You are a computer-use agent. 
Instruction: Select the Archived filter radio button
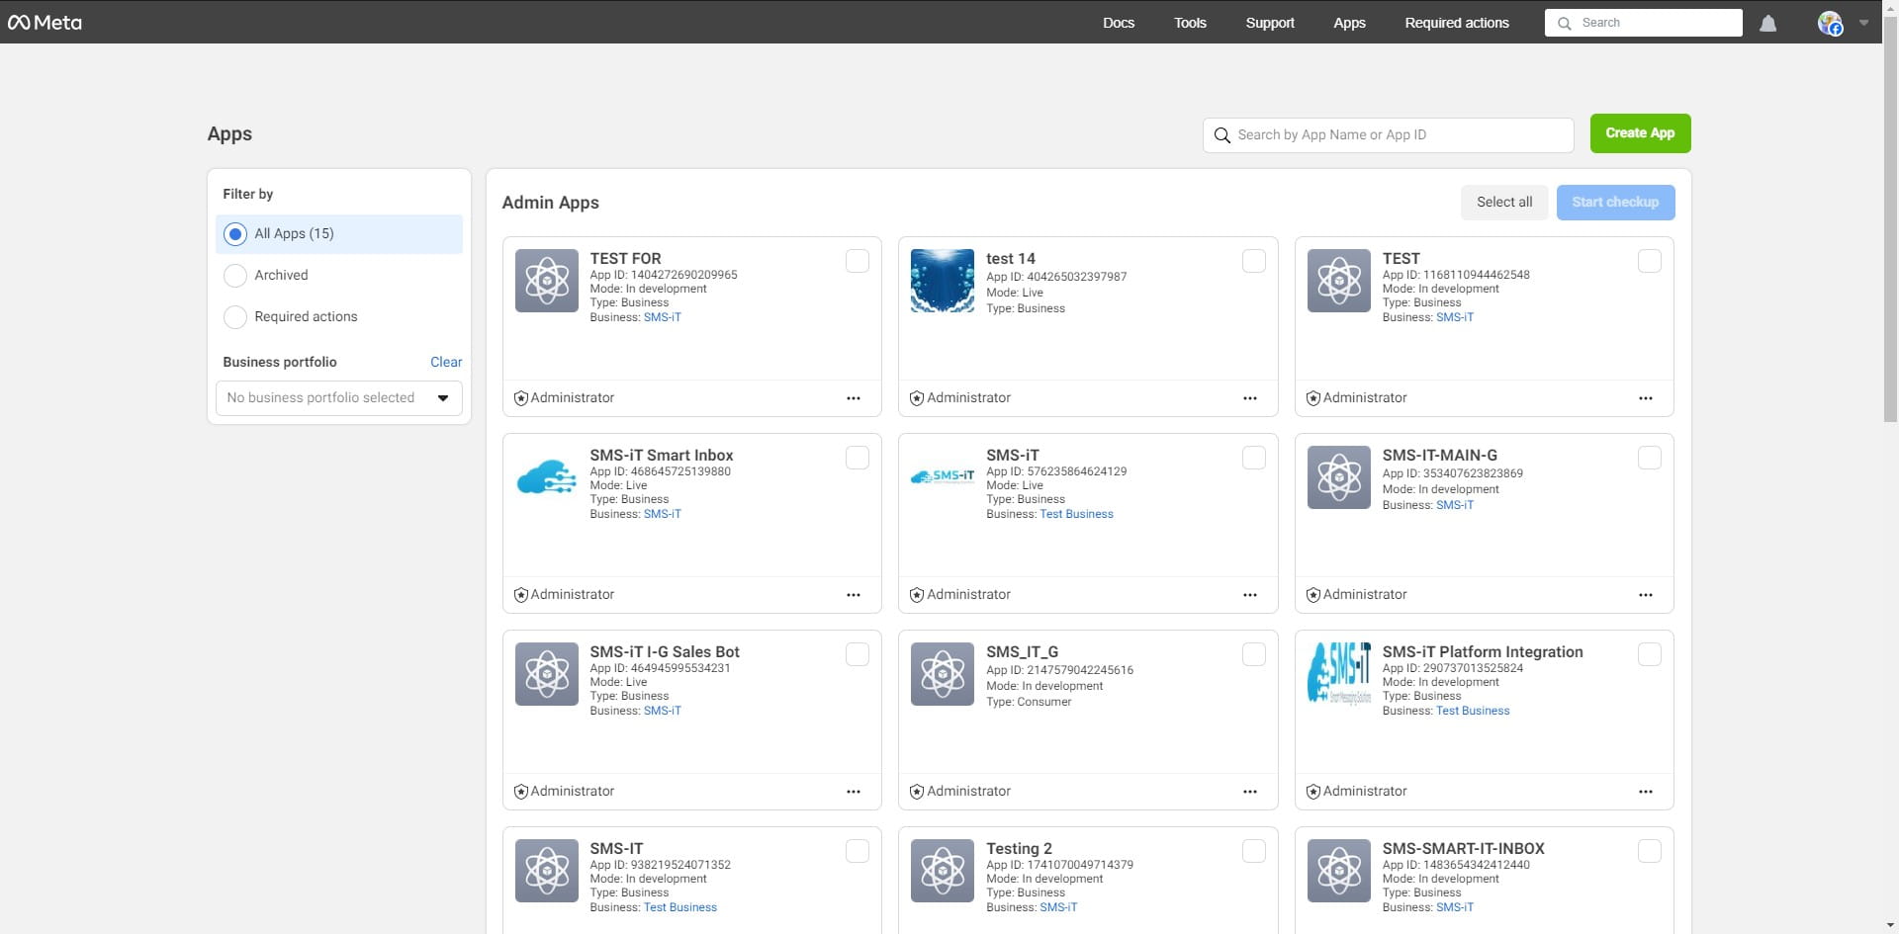tap(235, 276)
